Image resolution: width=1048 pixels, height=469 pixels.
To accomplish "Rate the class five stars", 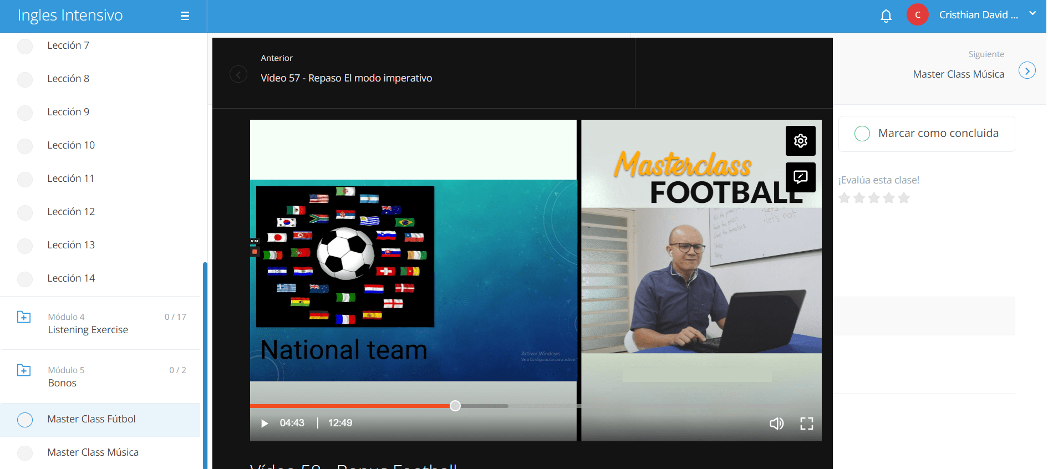I will coord(904,198).
